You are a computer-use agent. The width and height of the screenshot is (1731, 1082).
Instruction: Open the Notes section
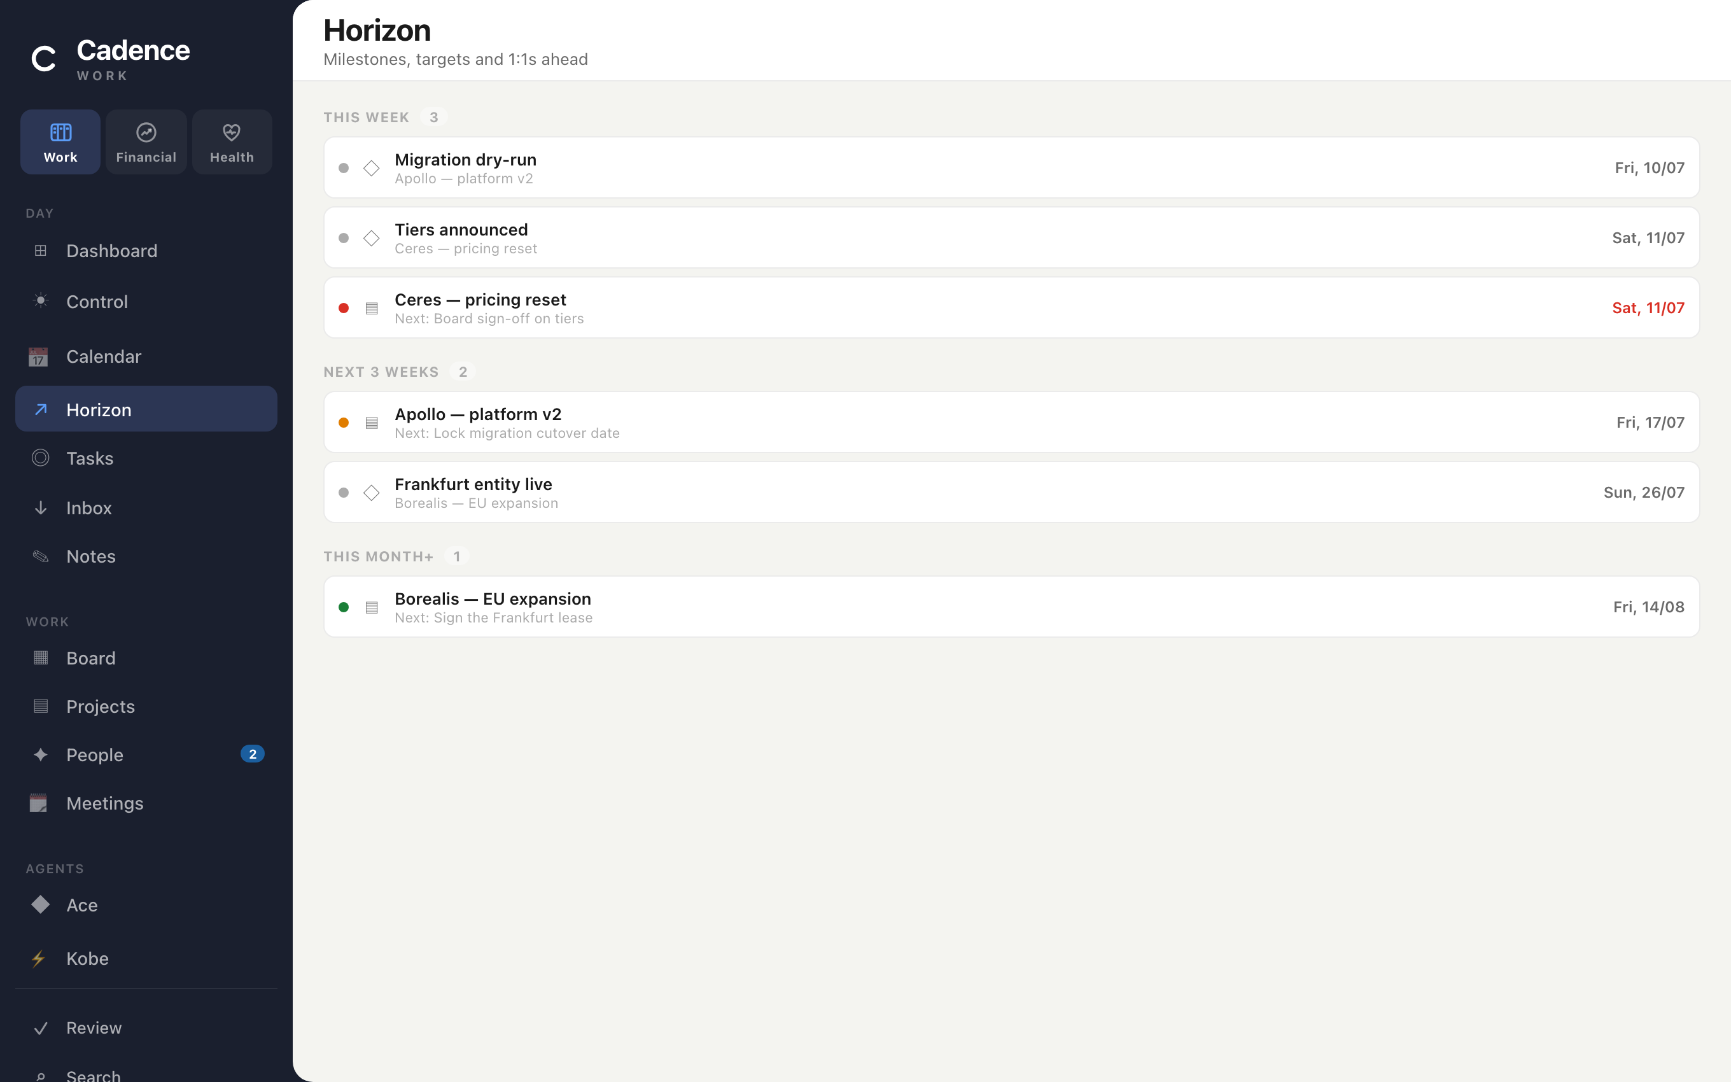tap(146, 556)
